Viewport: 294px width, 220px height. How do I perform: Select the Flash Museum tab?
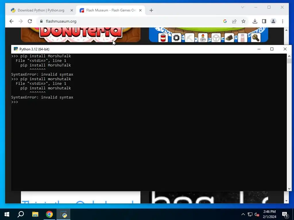click(x=111, y=10)
